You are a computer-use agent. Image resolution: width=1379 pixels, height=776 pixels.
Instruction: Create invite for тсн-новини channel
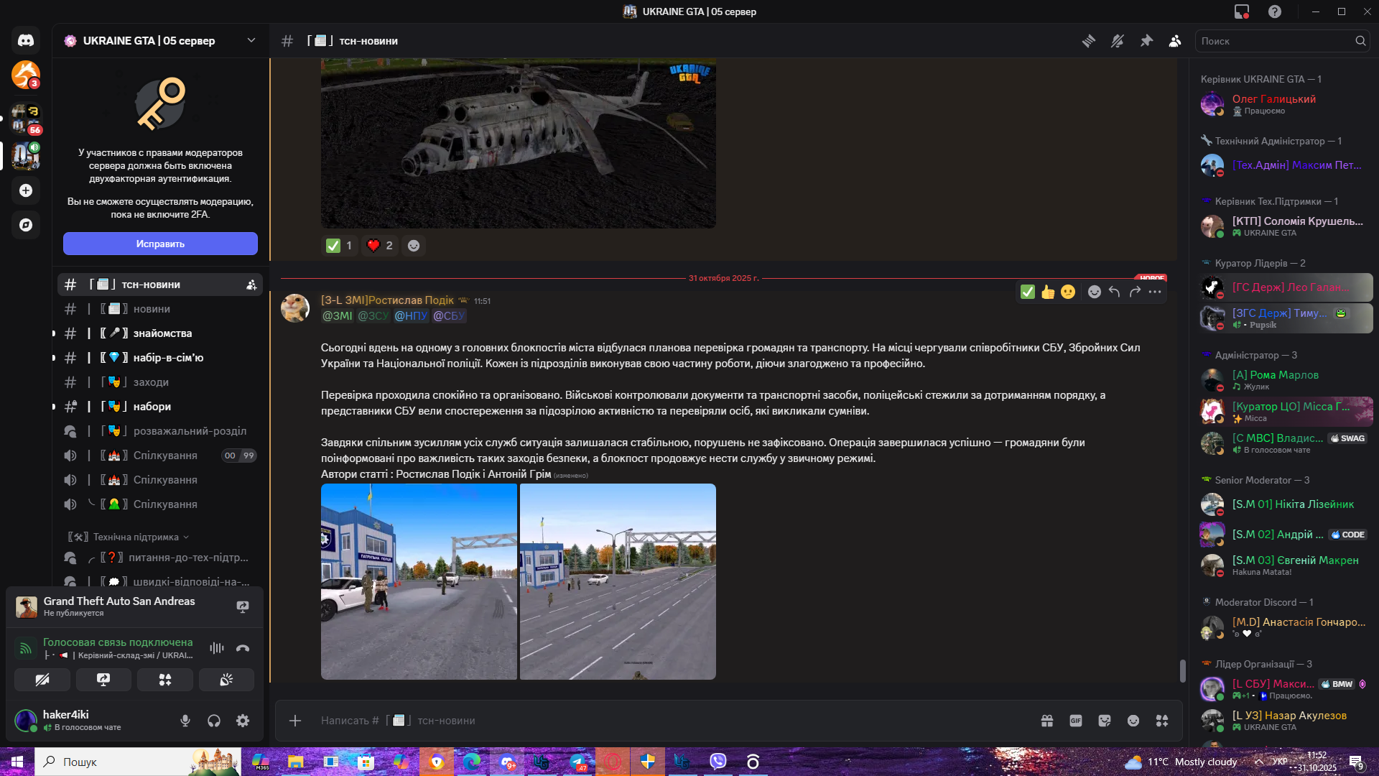tap(251, 285)
